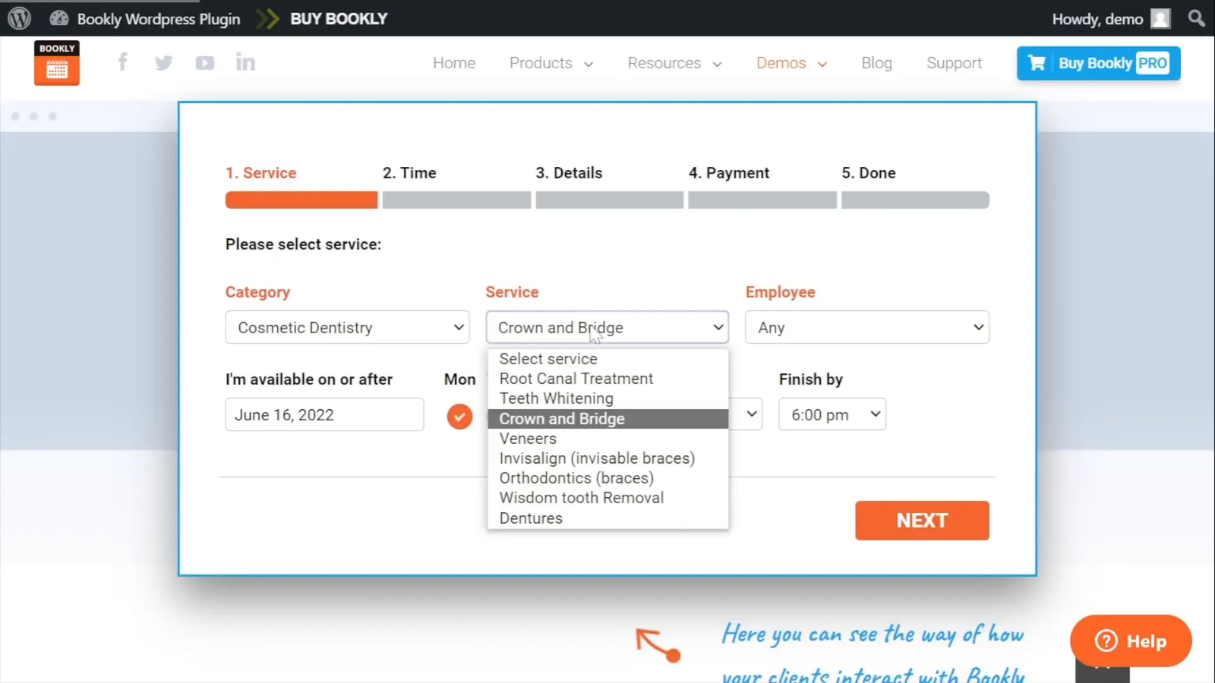
Task: Click the 5. Done step label
Action: pos(869,173)
